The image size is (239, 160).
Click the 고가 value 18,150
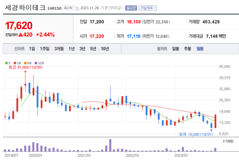coord(134,22)
